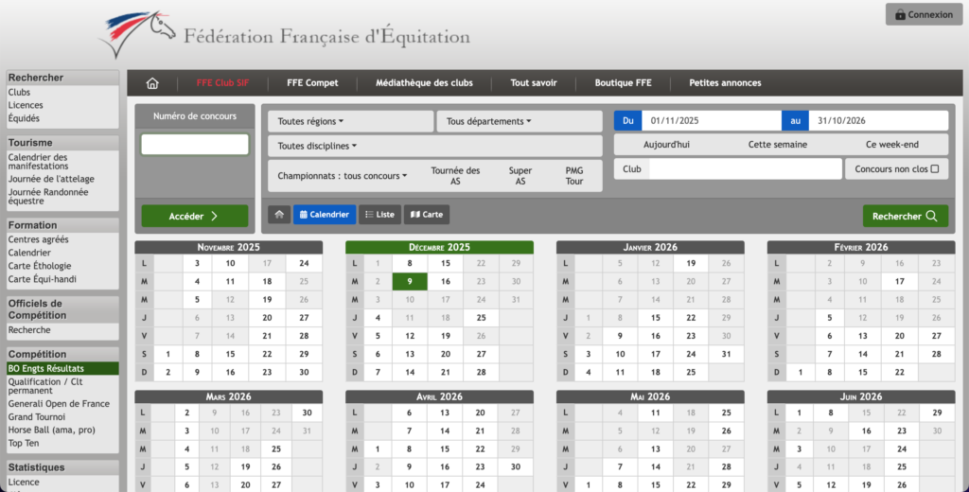Open the Carte map view
Screen dimensions: 969x492
(x=427, y=215)
